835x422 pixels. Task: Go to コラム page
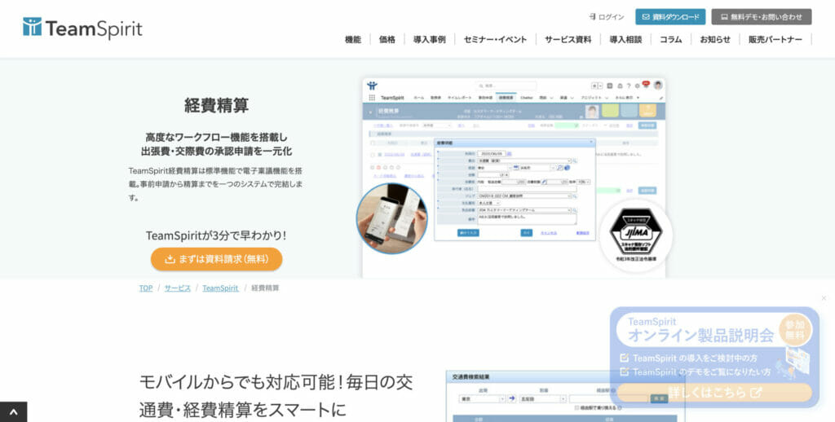pos(670,39)
